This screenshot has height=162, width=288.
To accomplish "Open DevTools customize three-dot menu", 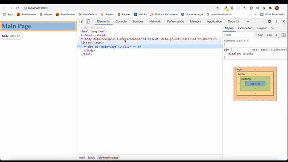I will tap(277, 21).
